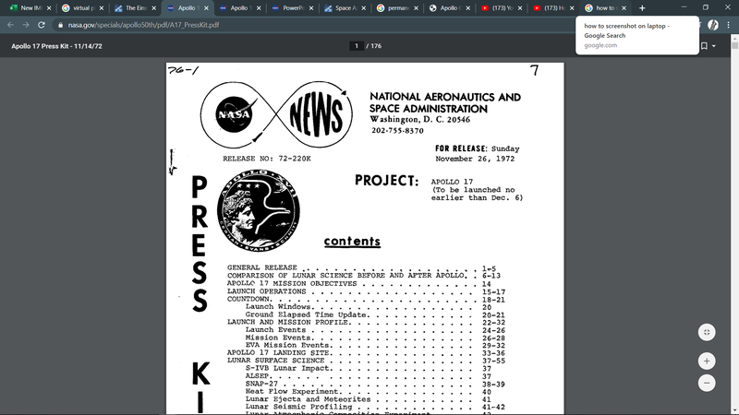
Task: Go back to the previous page
Action: coord(10,25)
